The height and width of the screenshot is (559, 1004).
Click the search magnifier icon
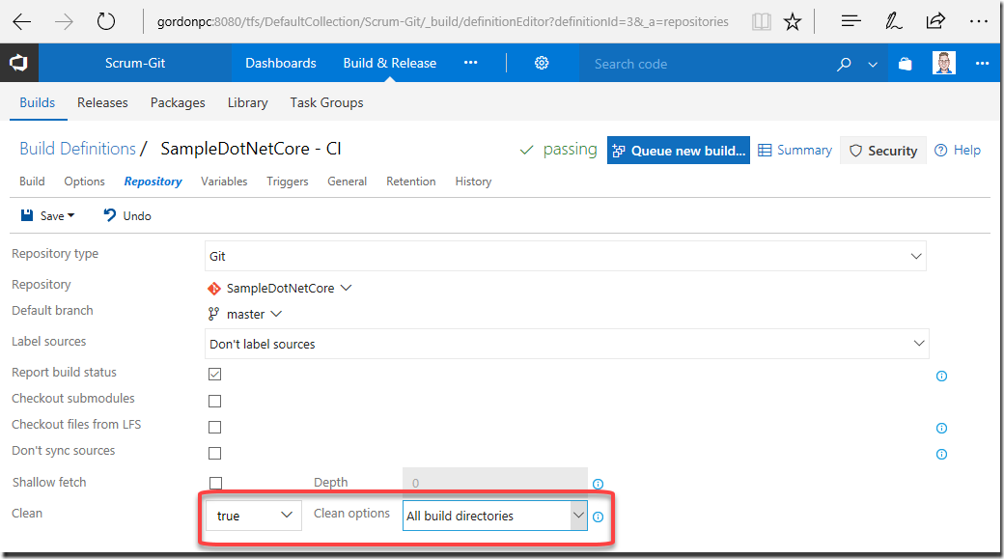pos(844,64)
